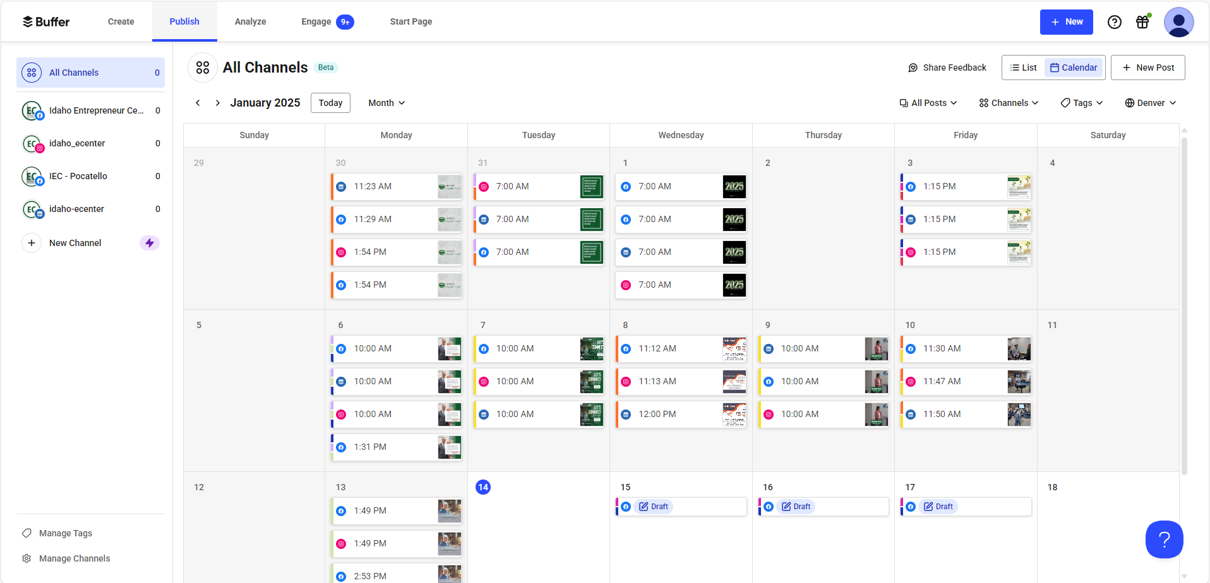The width and height of the screenshot is (1210, 583).
Task: Click Share Feedback link
Action: click(947, 68)
